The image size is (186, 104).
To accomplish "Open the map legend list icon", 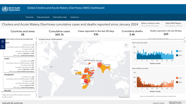I will pyautogui.click(x=126, y=45).
